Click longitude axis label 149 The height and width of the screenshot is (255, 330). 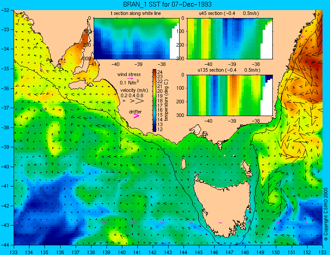coord(261,252)
